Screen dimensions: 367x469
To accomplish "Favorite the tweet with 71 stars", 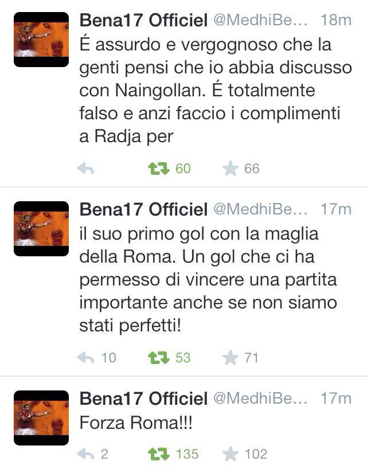I will coord(231,358).
